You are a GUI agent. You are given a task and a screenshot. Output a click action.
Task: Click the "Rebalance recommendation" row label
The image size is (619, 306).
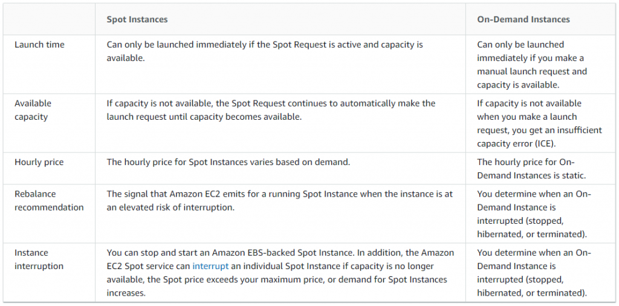tap(49, 201)
